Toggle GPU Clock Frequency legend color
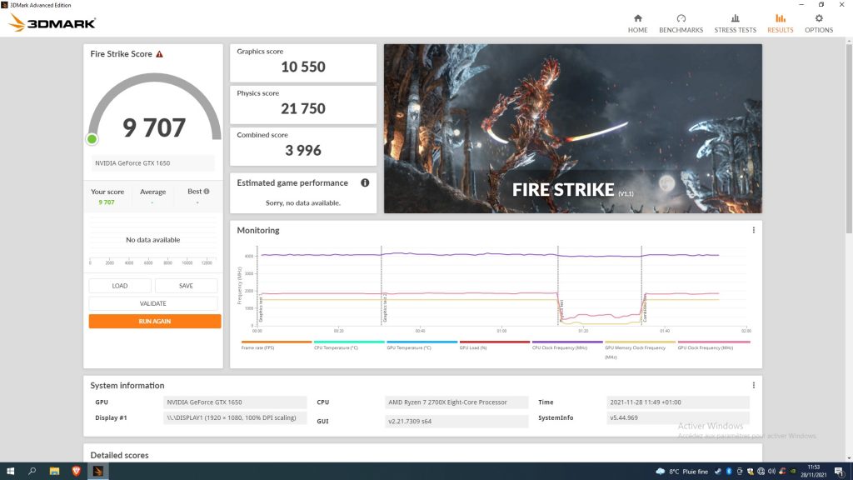 (x=713, y=342)
